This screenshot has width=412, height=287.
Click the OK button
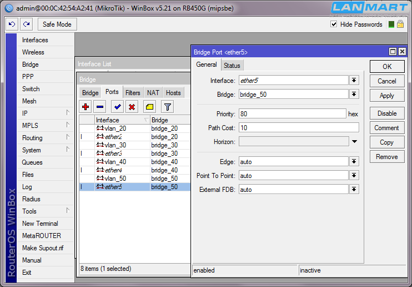pos(387,66)
